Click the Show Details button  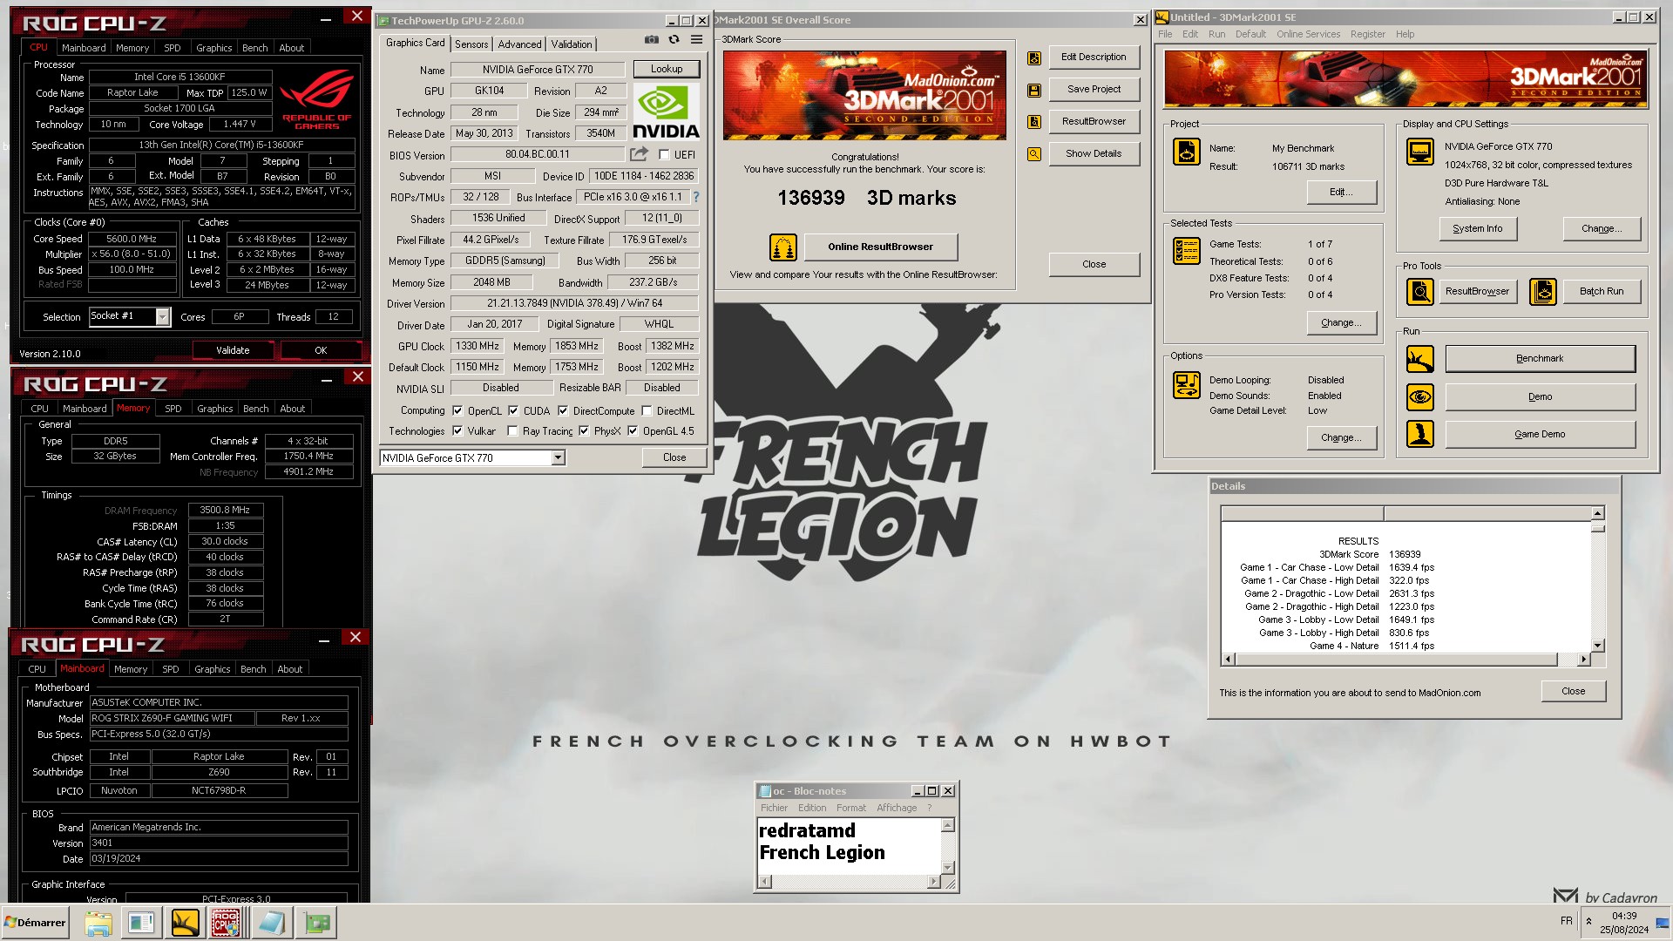coord(1094,154)
